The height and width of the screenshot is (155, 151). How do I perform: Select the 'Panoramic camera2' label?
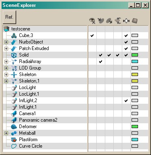(x=38, y=120)
